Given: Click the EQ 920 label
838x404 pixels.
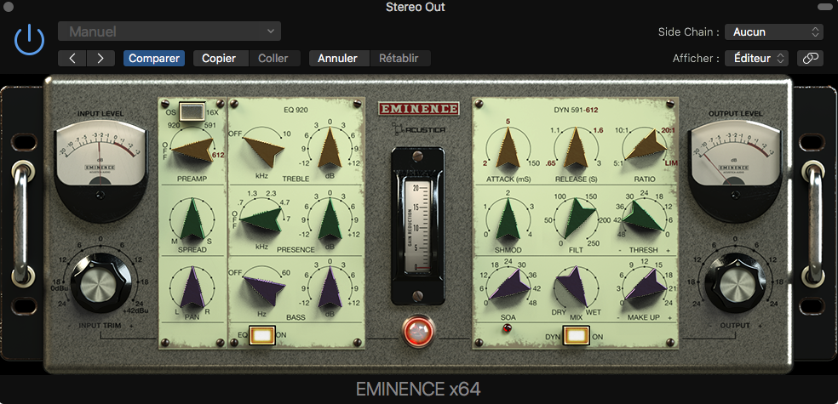Looking at the screenshot, I should 296,110.
